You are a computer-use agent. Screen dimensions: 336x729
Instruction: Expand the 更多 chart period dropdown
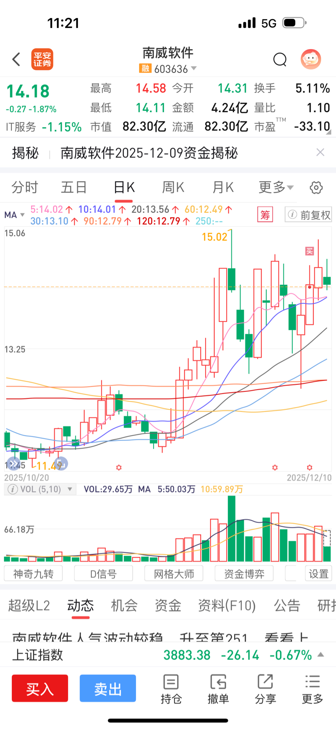[276, 187]
